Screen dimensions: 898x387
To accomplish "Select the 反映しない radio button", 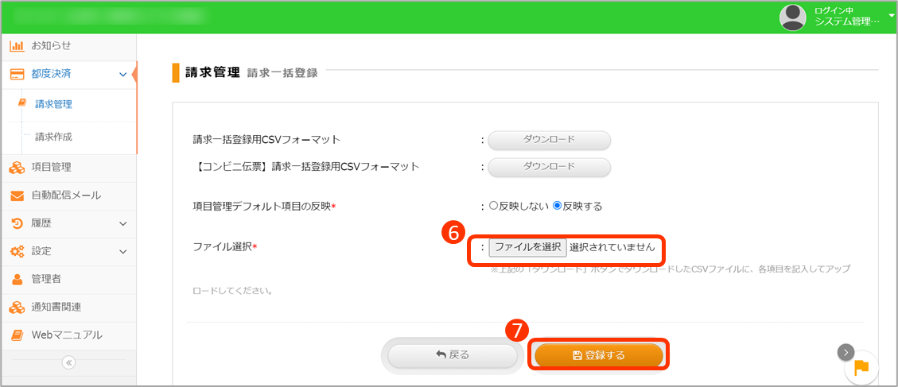I will (493, 206).
